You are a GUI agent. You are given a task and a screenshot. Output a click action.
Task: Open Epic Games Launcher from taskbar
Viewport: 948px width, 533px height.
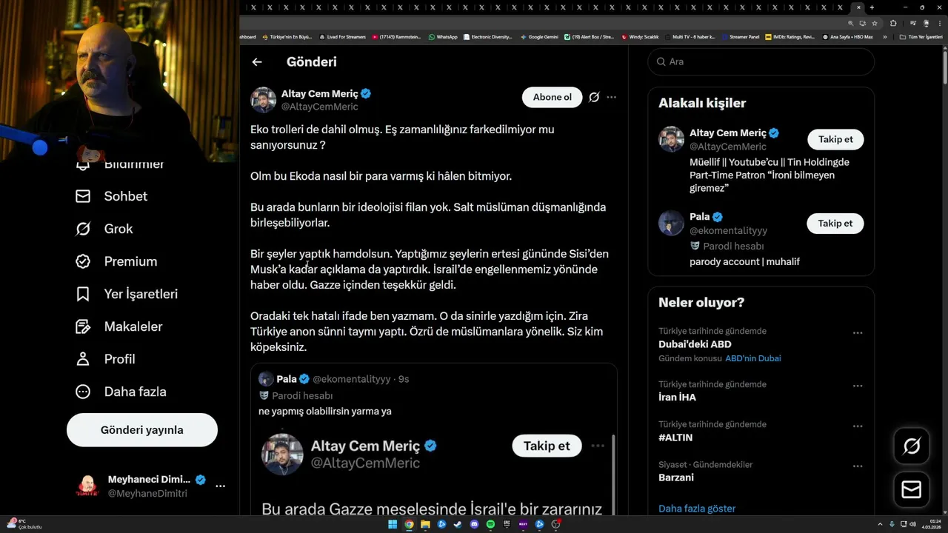(507, 524)
